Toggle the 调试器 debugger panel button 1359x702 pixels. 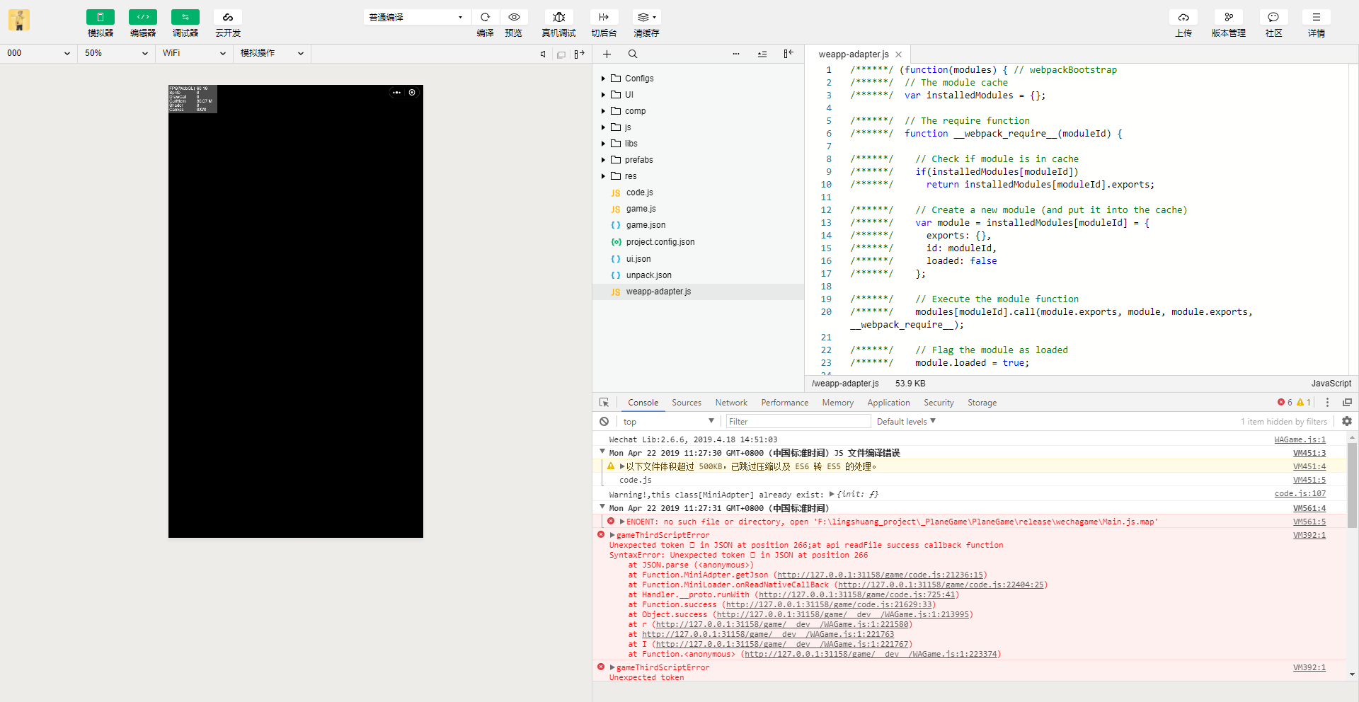[185, 17]
